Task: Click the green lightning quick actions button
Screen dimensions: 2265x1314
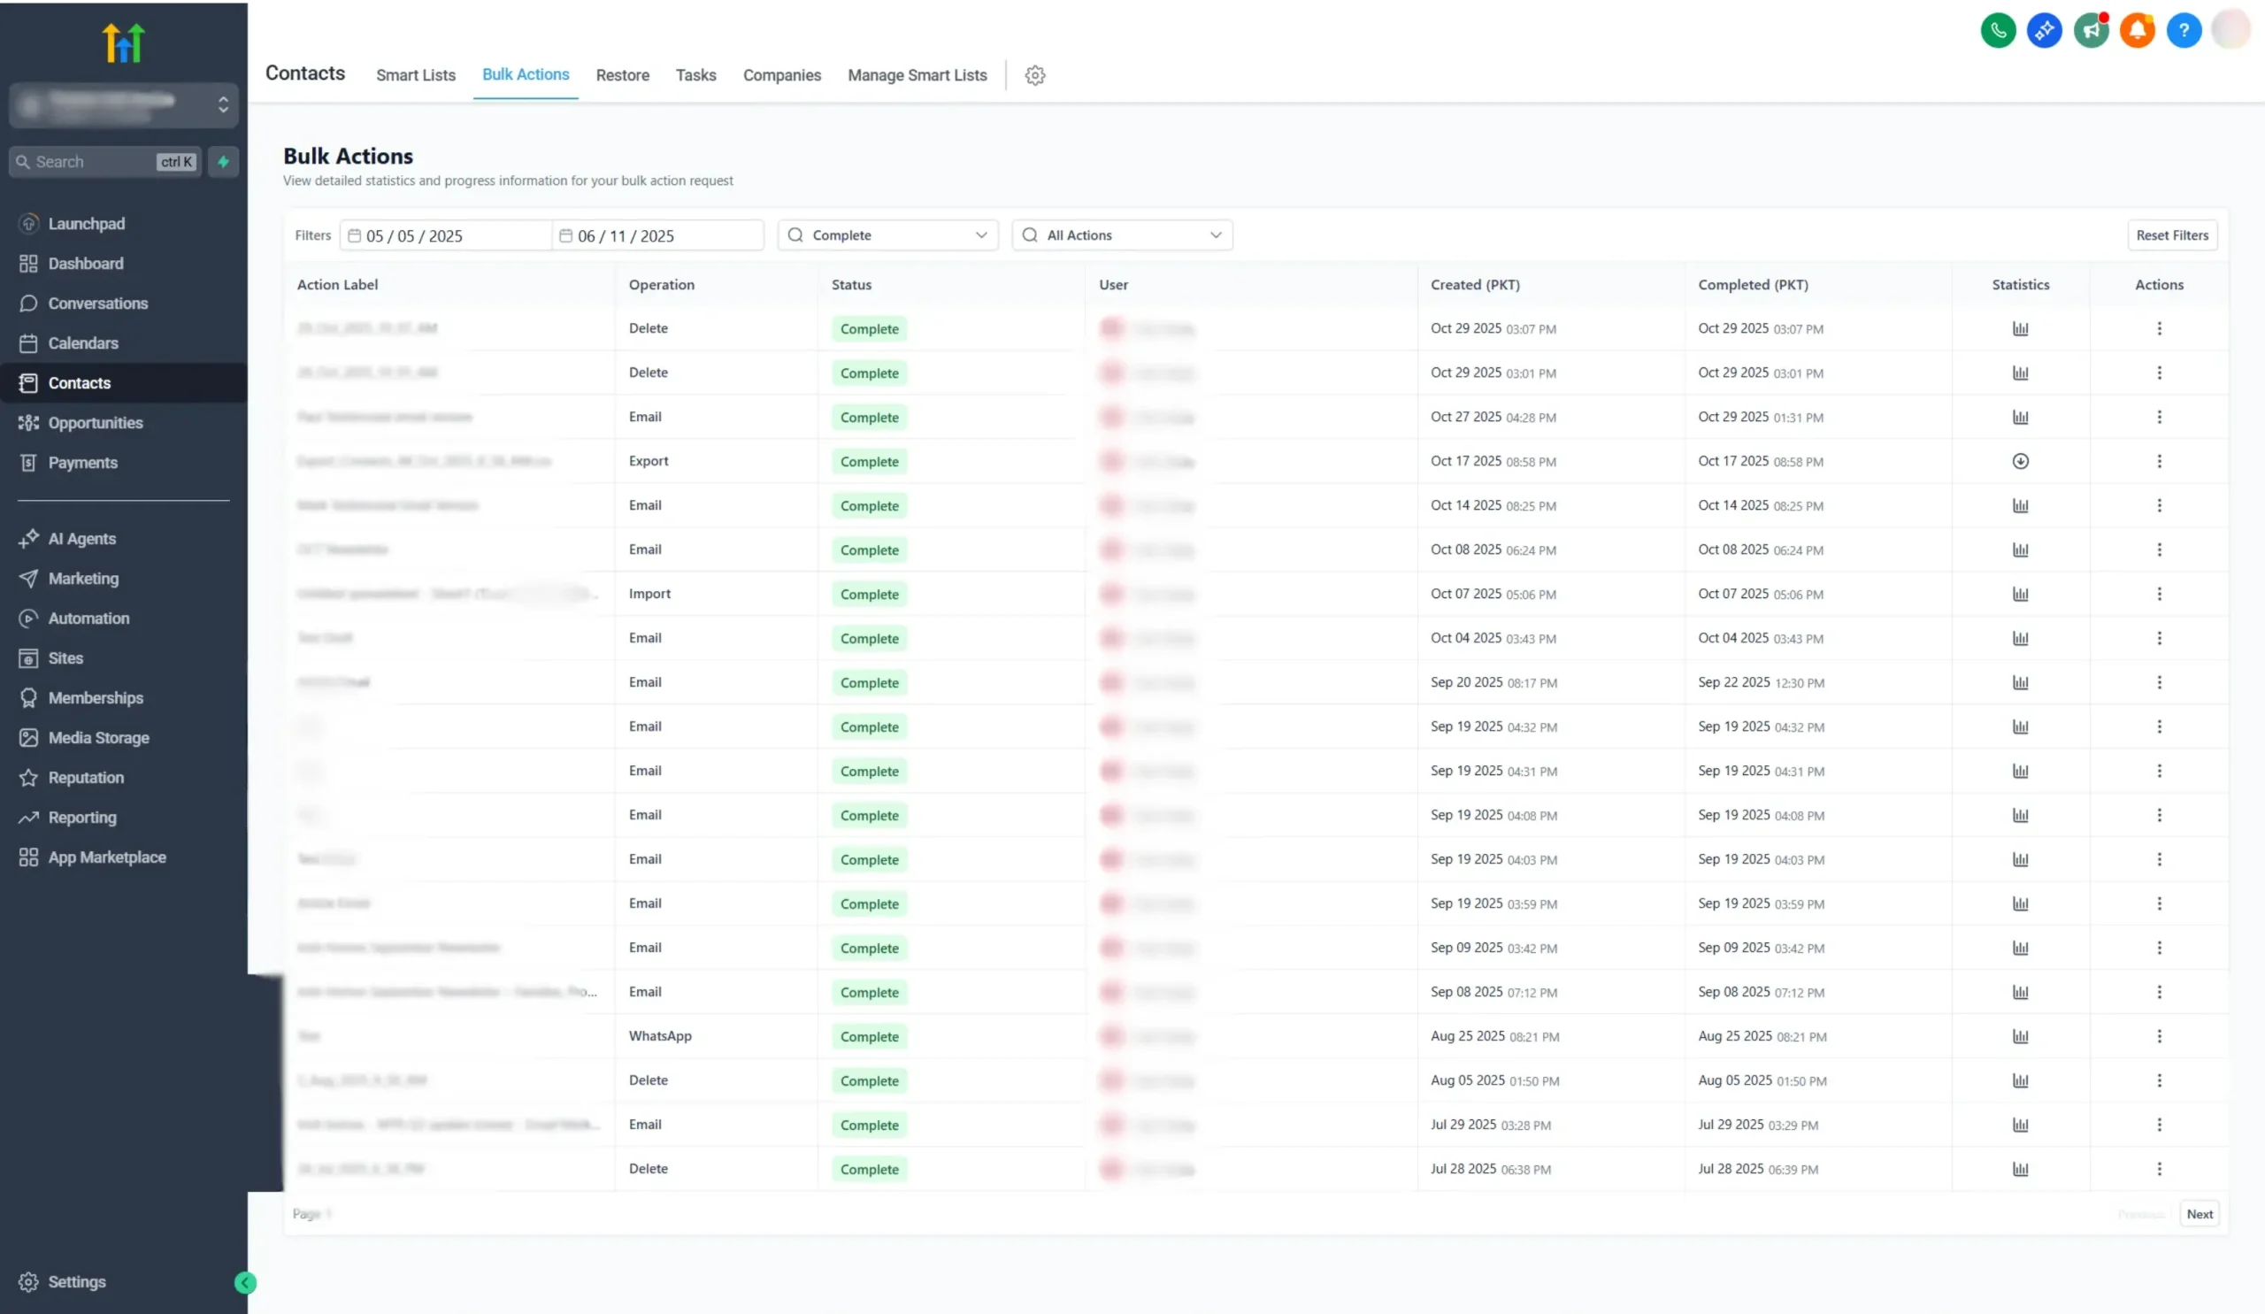Action: tap(223, 162)
